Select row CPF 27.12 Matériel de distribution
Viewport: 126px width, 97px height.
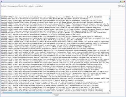(x=55, y=59)
